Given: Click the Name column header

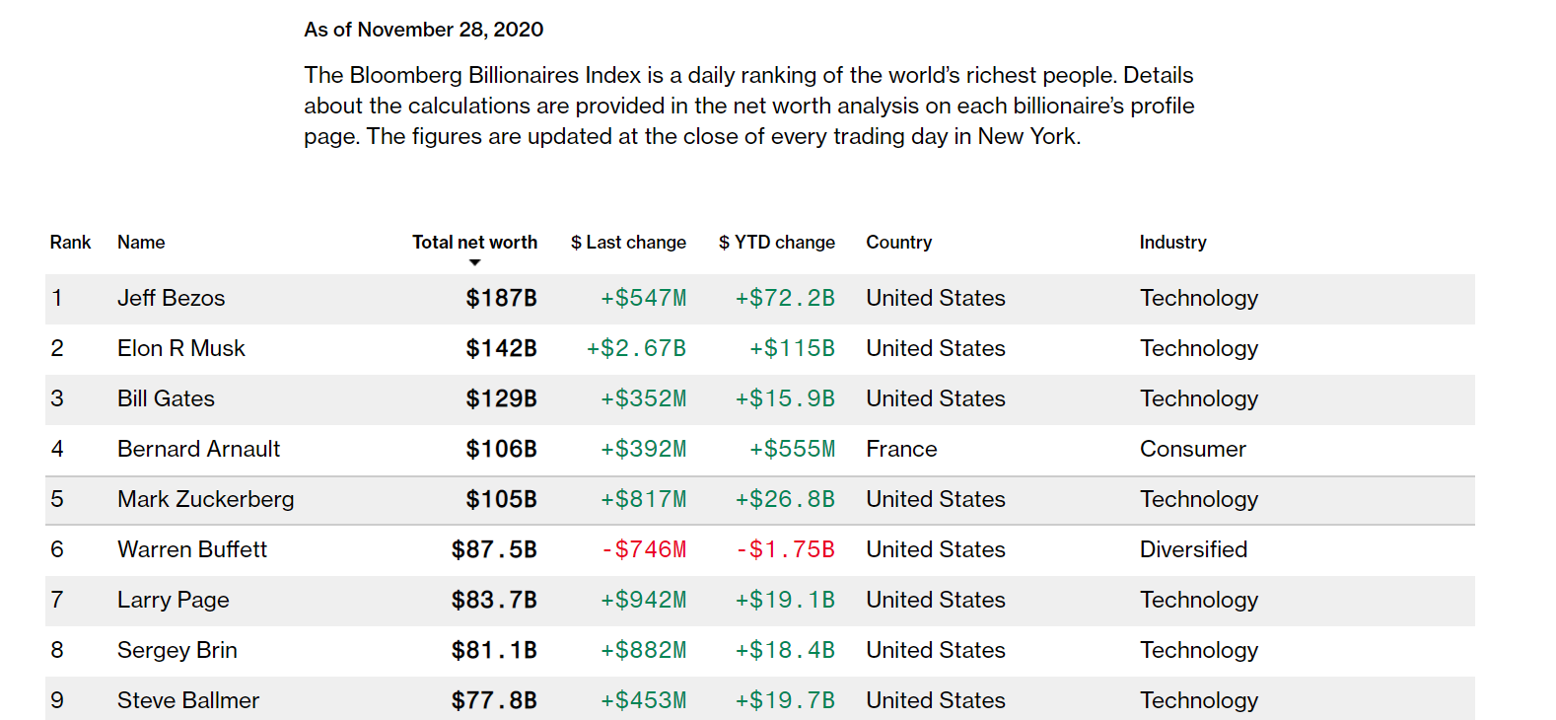Looking at the screenshot, I should click(141, 243).
